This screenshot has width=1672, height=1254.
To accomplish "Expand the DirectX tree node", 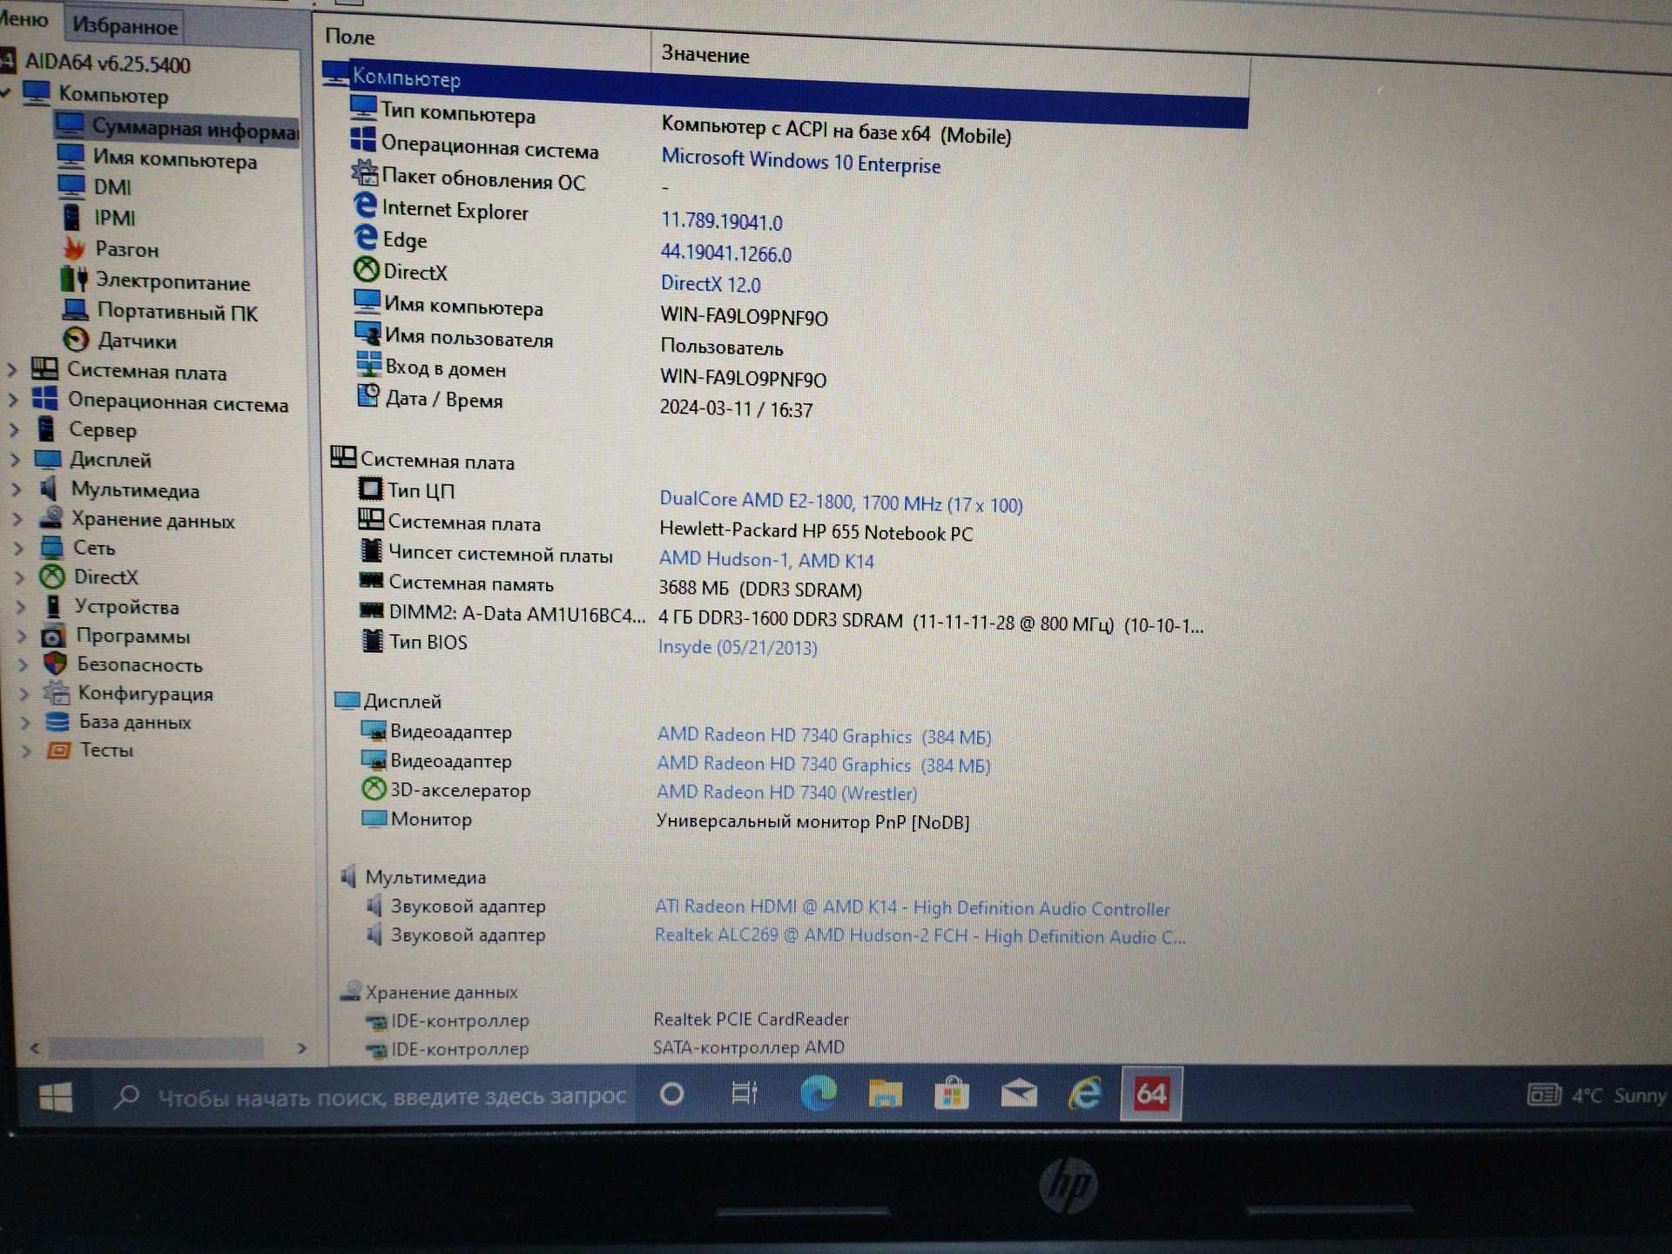I will coord(19,577).
